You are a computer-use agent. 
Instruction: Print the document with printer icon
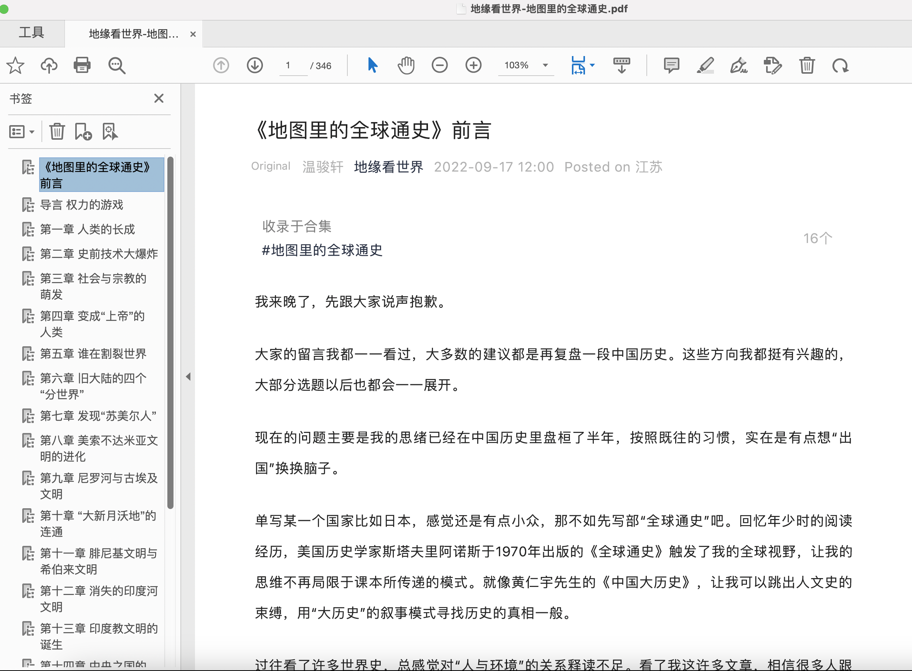(x=82, y=65)
